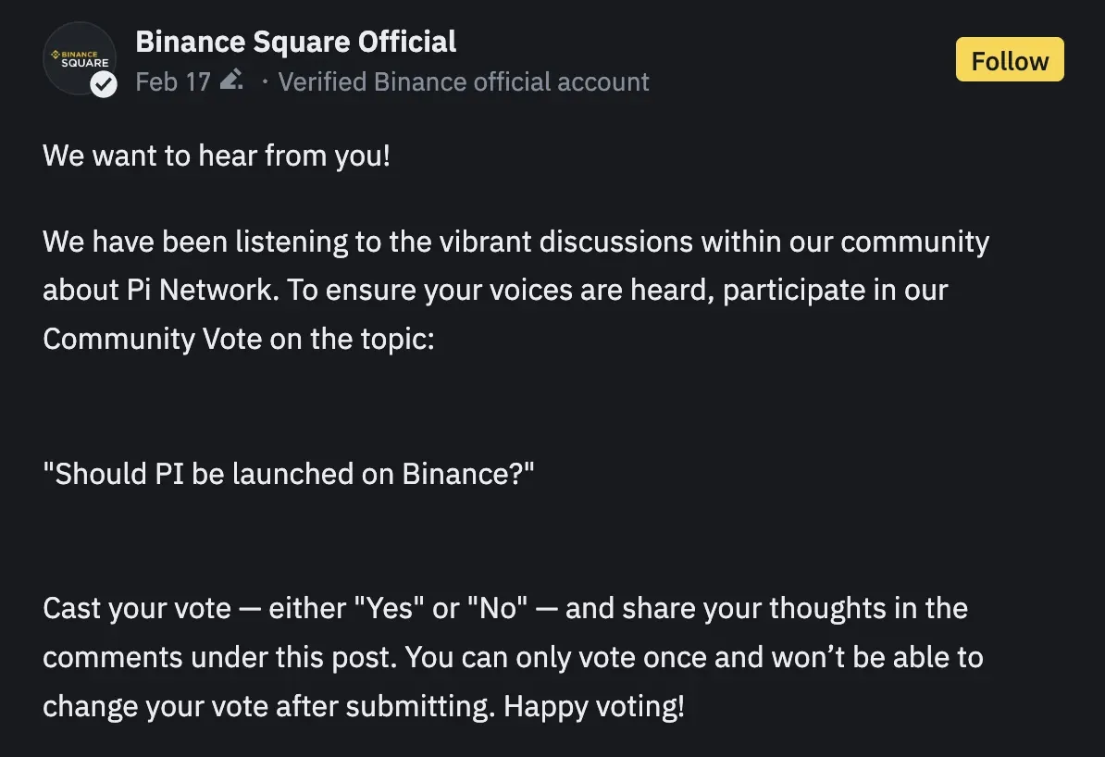Click the quoted word "No" in the post
Screen dimensions: 1105x757
(497, 609)
